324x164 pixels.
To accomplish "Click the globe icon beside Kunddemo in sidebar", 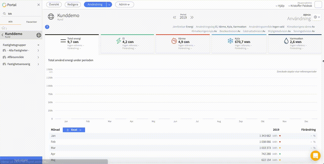I will (39, 35).
